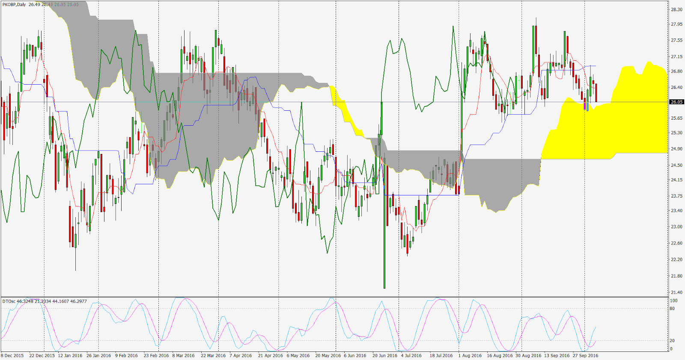This screenshot has height=360, width=685.
Task: Select 27.55 on the price scale
Action: (x=676, y=40)
